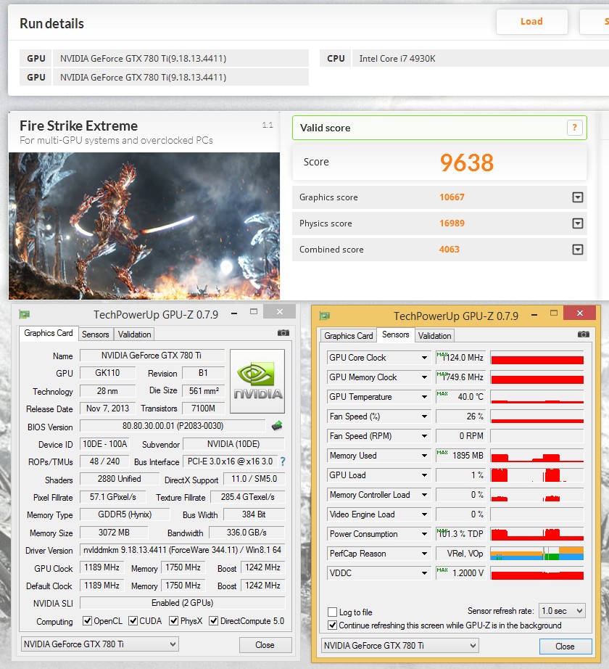
Task: Open the Memory Controller Load dropdown
Action: [424, 495]
